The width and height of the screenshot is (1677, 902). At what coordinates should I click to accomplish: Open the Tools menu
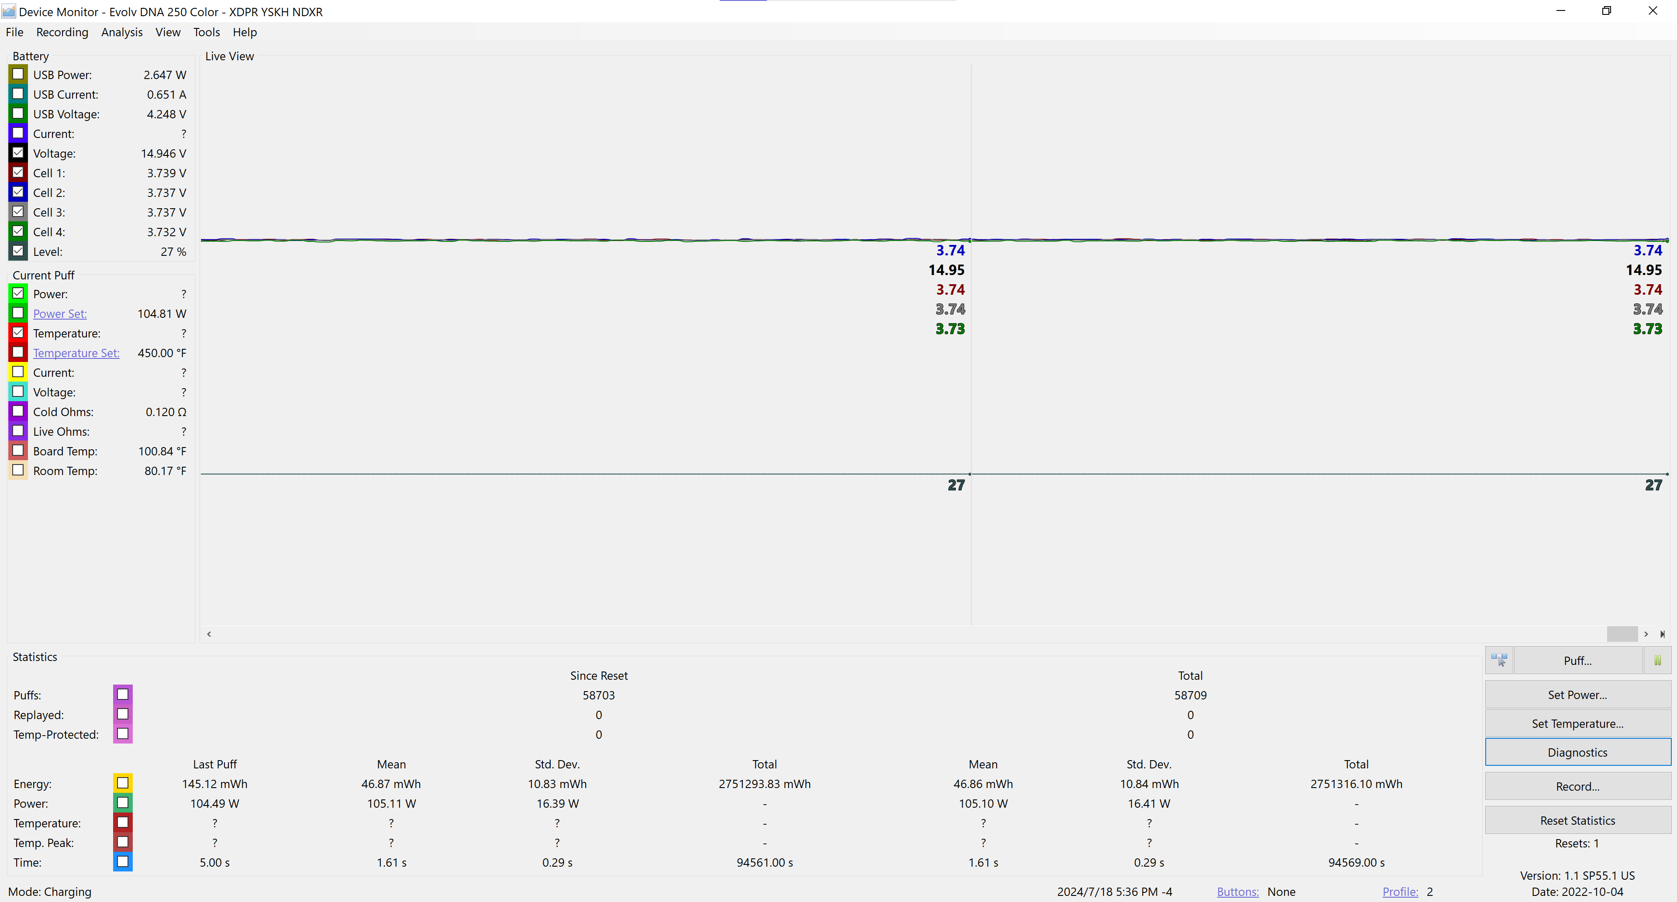207,32
